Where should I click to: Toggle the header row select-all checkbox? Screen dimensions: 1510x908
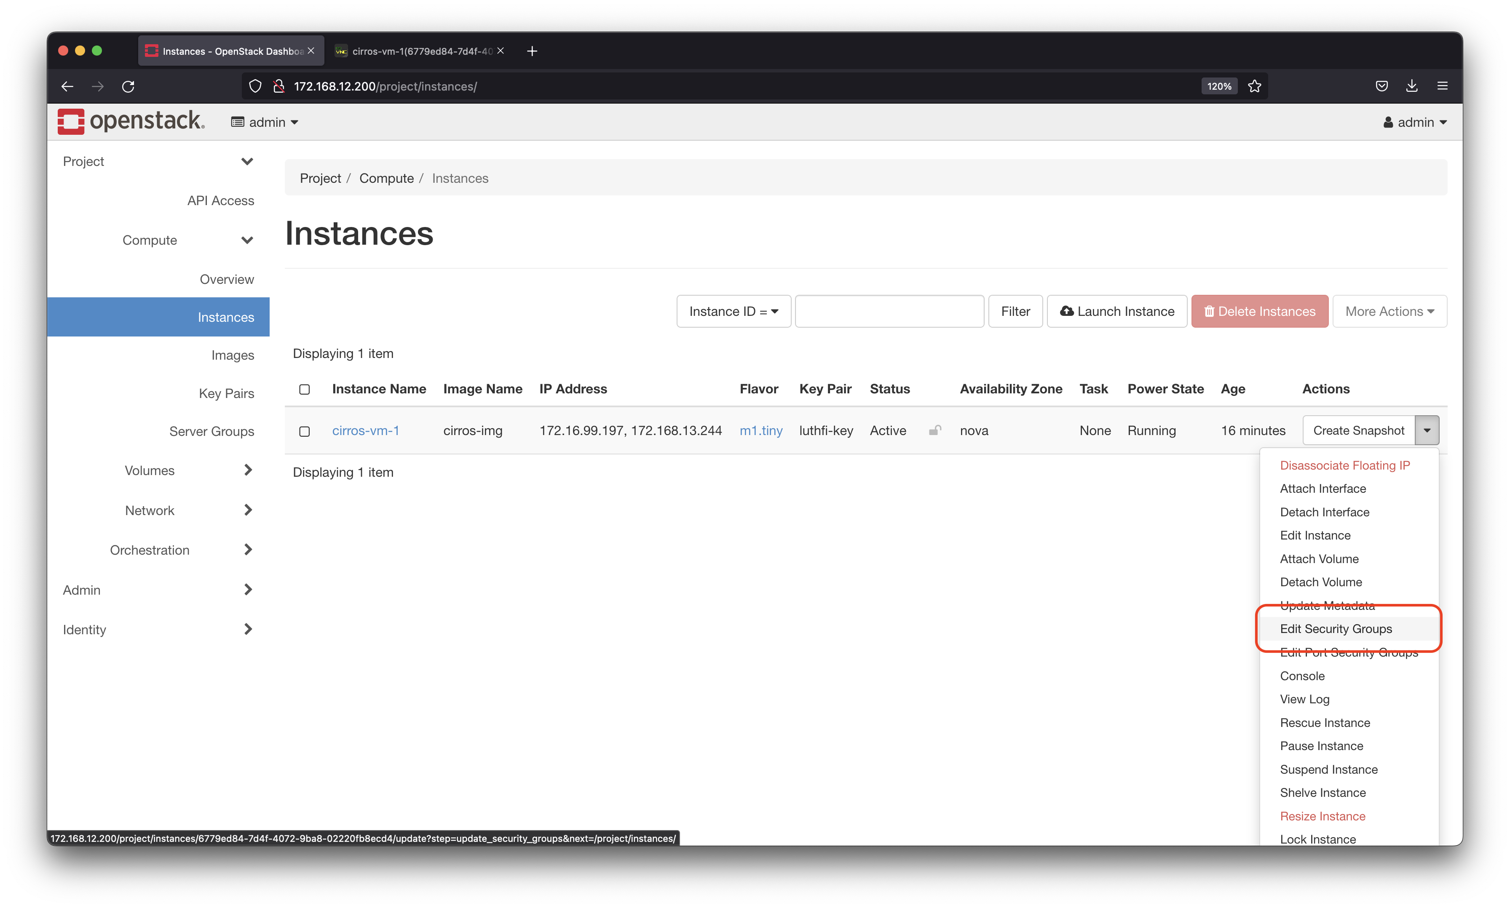tap(304, 389)
